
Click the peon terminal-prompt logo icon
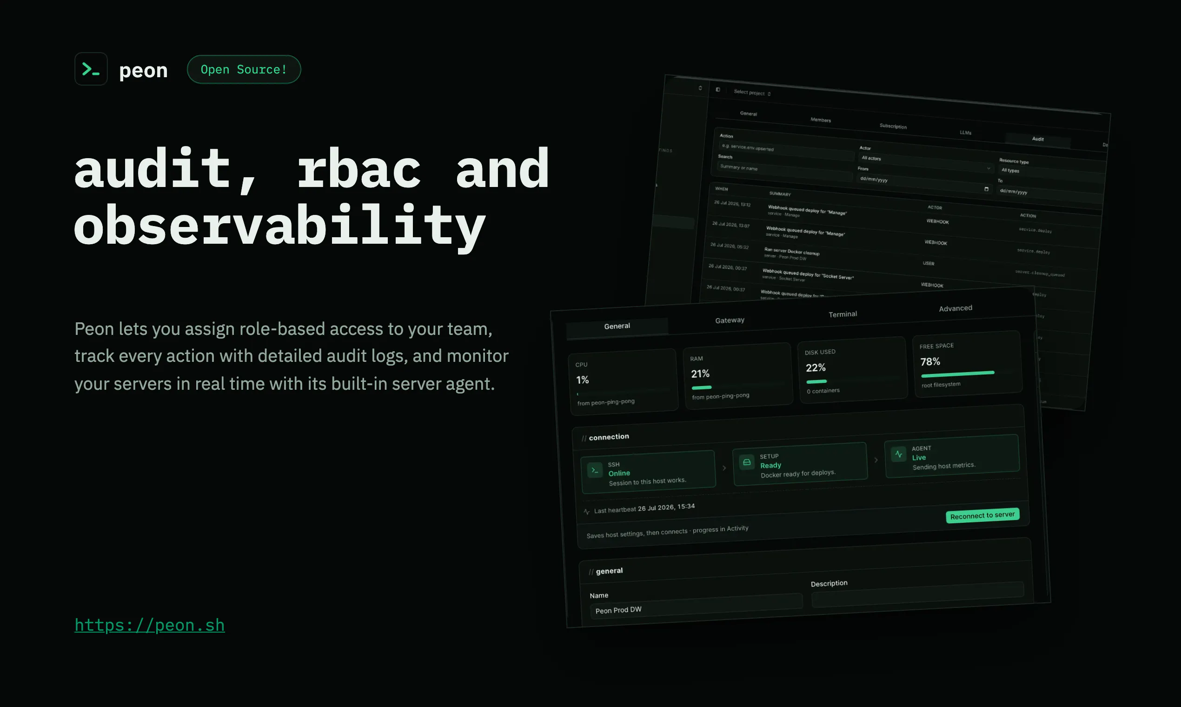point(91,69)
